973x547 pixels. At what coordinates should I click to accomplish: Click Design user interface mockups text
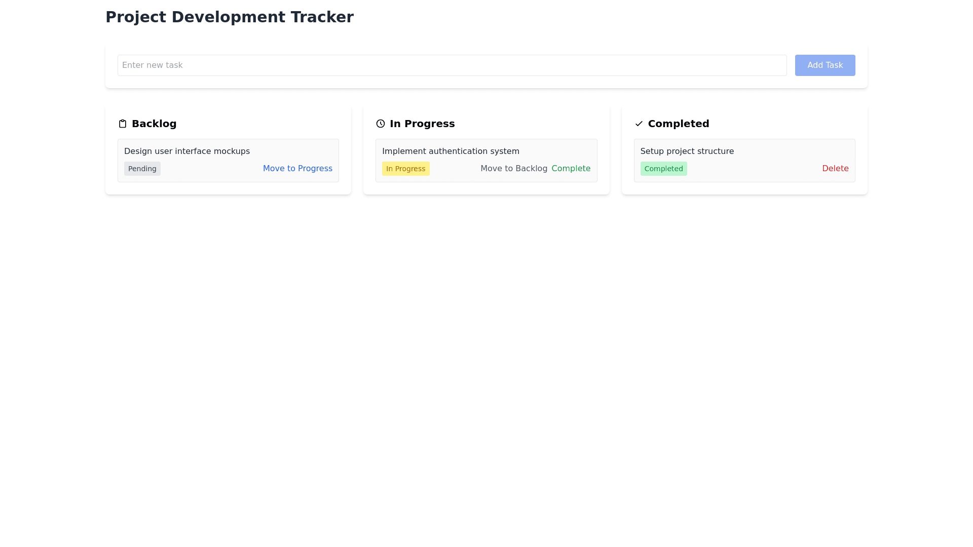click(187, 151)
